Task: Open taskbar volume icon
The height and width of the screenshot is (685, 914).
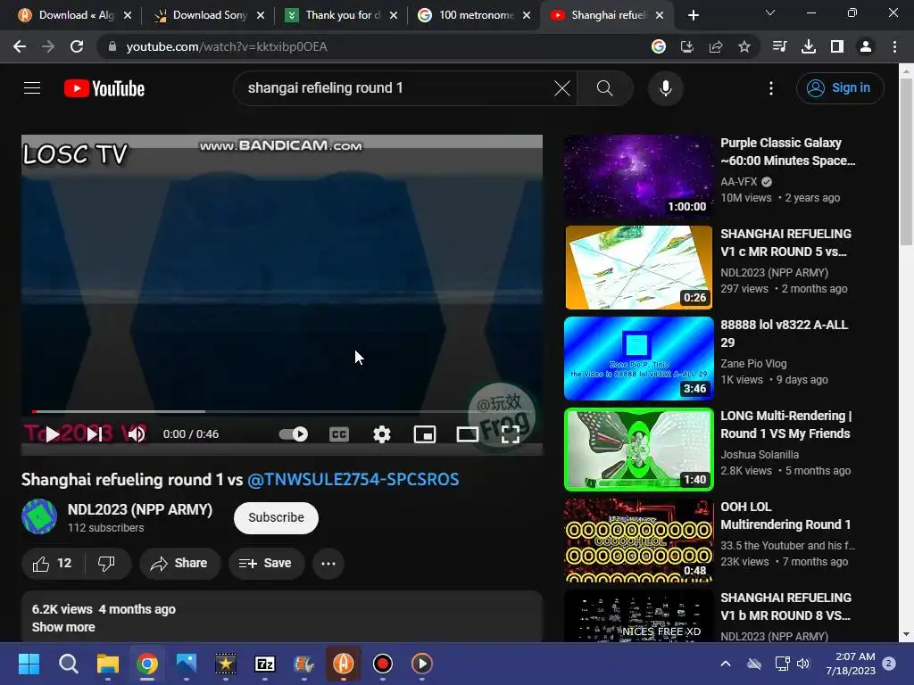Action: (803, 664)
